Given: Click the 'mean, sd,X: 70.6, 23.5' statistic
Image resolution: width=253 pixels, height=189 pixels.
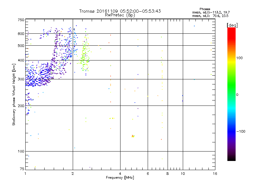Looking at the screenshot, I should pyautogui.click(x=210, y=16).
